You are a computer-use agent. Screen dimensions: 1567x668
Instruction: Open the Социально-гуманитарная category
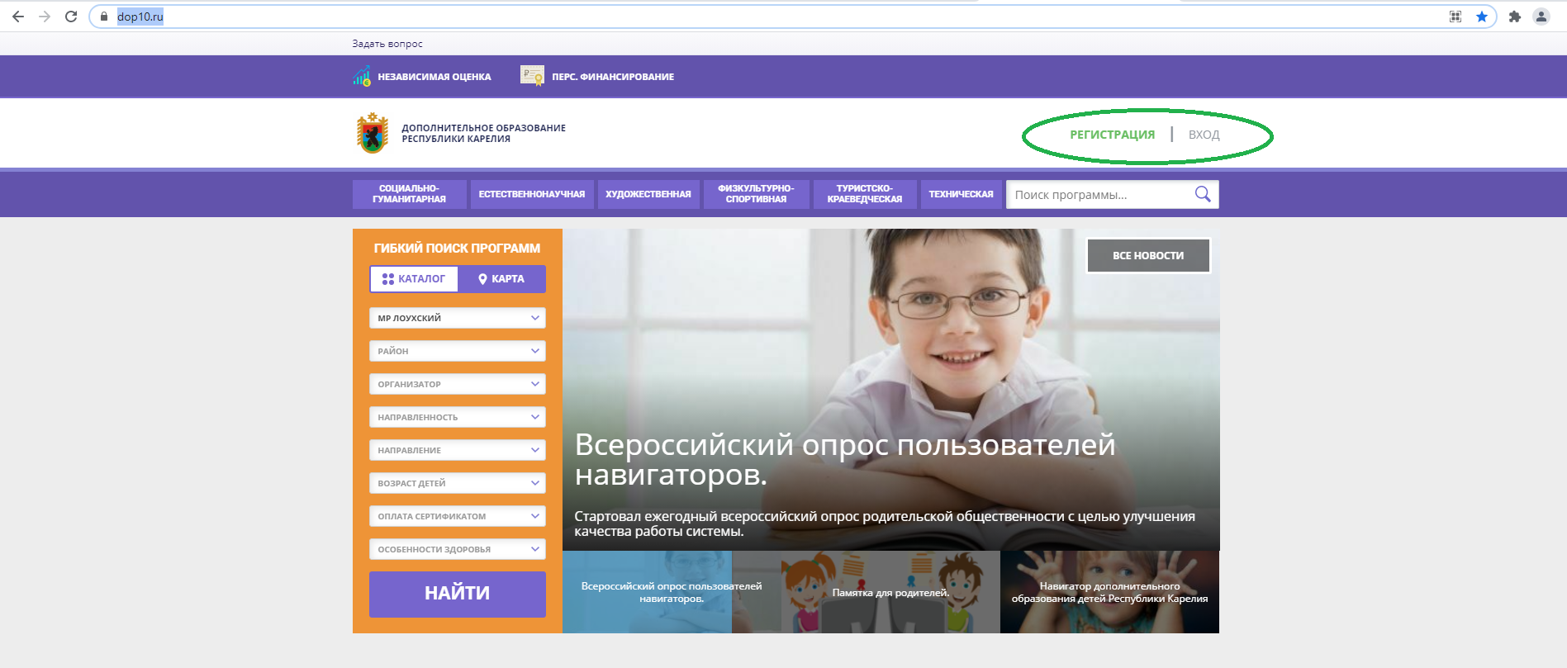(x=409, y=194)
